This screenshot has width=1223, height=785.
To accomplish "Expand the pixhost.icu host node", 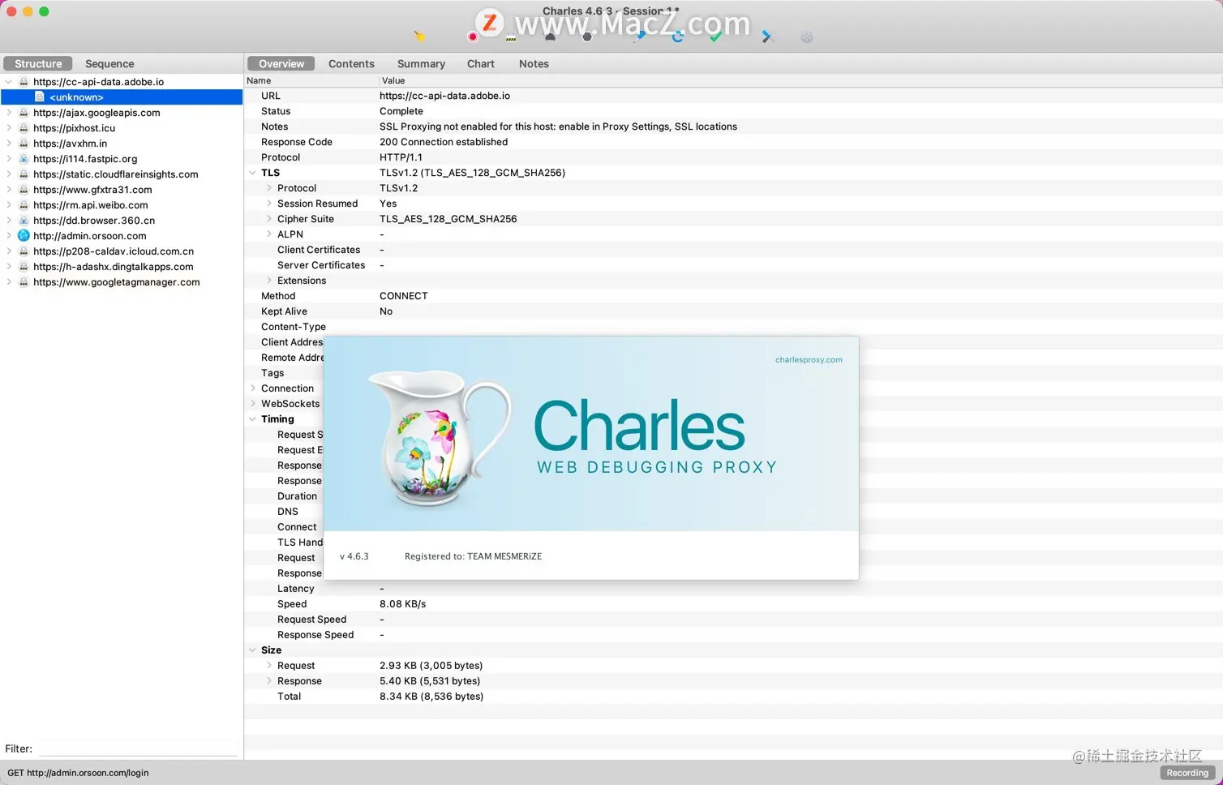I will 9,128.
